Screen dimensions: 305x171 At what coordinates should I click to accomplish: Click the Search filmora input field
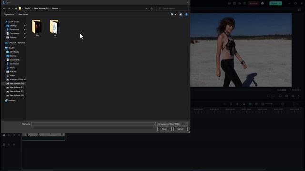click(172, 9)
